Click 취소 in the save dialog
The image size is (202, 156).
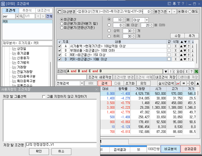pyautogui.click(x=61, y=151)
